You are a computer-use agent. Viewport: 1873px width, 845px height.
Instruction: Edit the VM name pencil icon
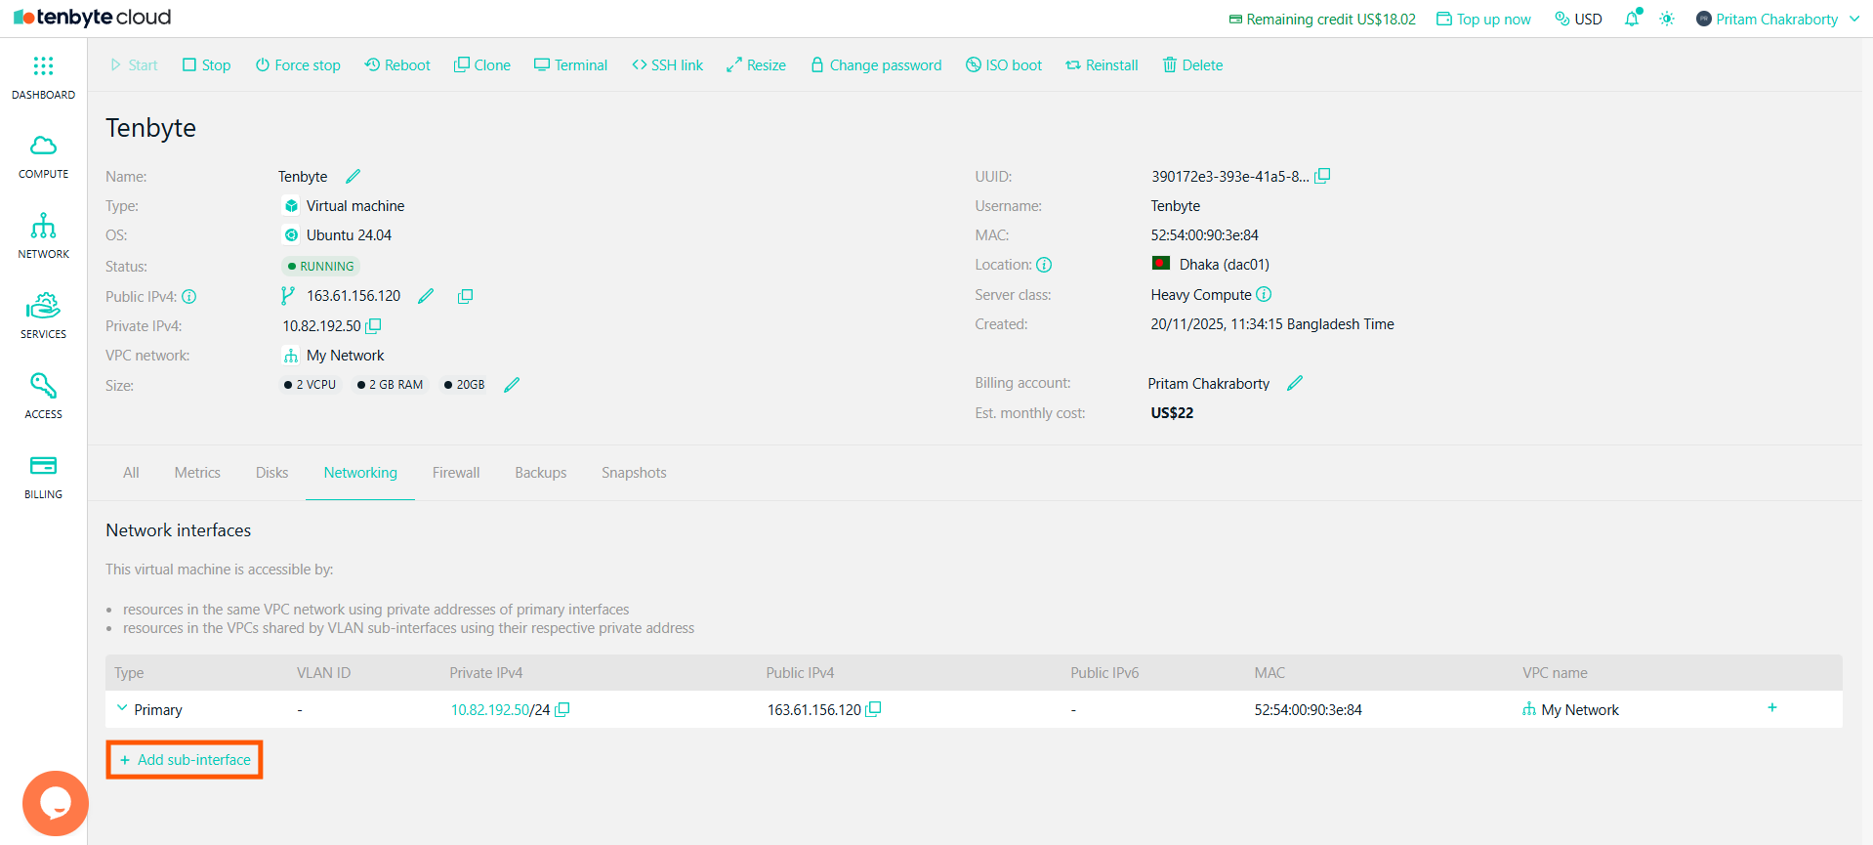click(353, 176)
